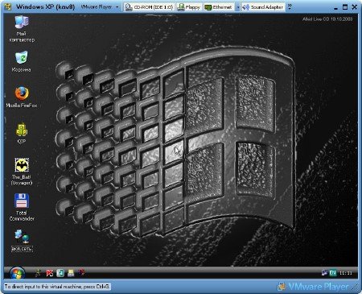Image resolution: width=362 pixels, height=294 pixels.
Task: Click the teal H quick launch icon
Action: [x=60, y=273]
